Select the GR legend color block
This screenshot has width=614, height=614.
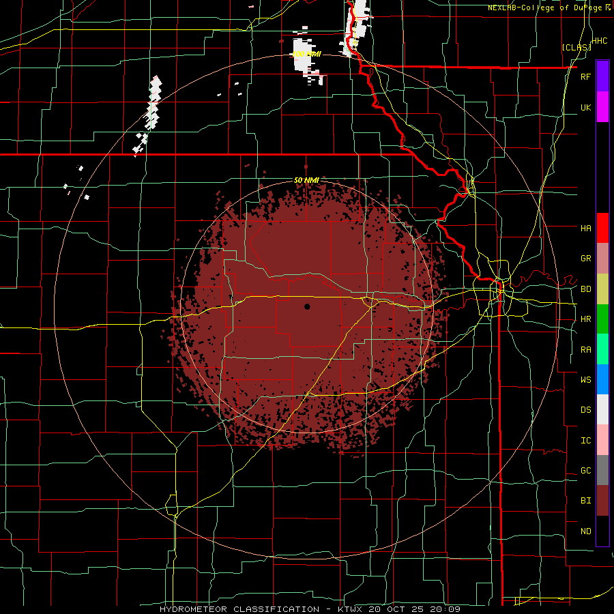pyautogui.click(x=602, y=259)
